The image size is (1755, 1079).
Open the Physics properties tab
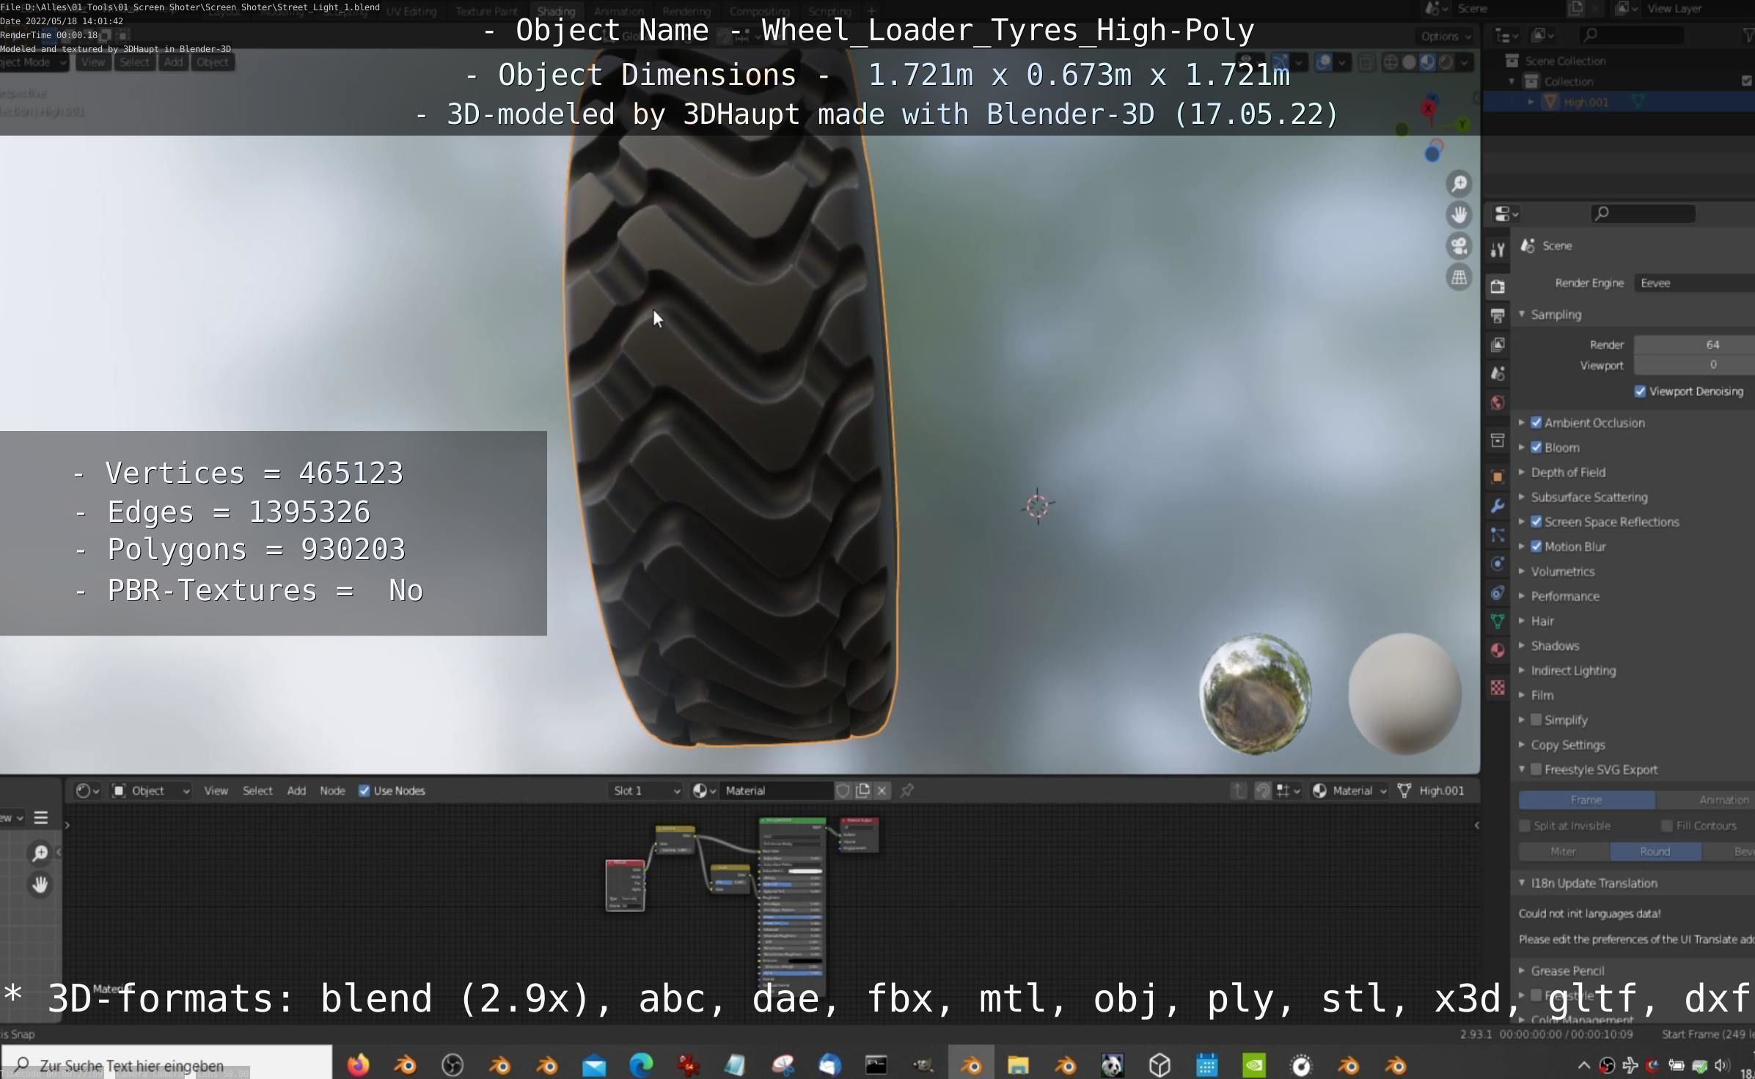(x=1498, y=564)
